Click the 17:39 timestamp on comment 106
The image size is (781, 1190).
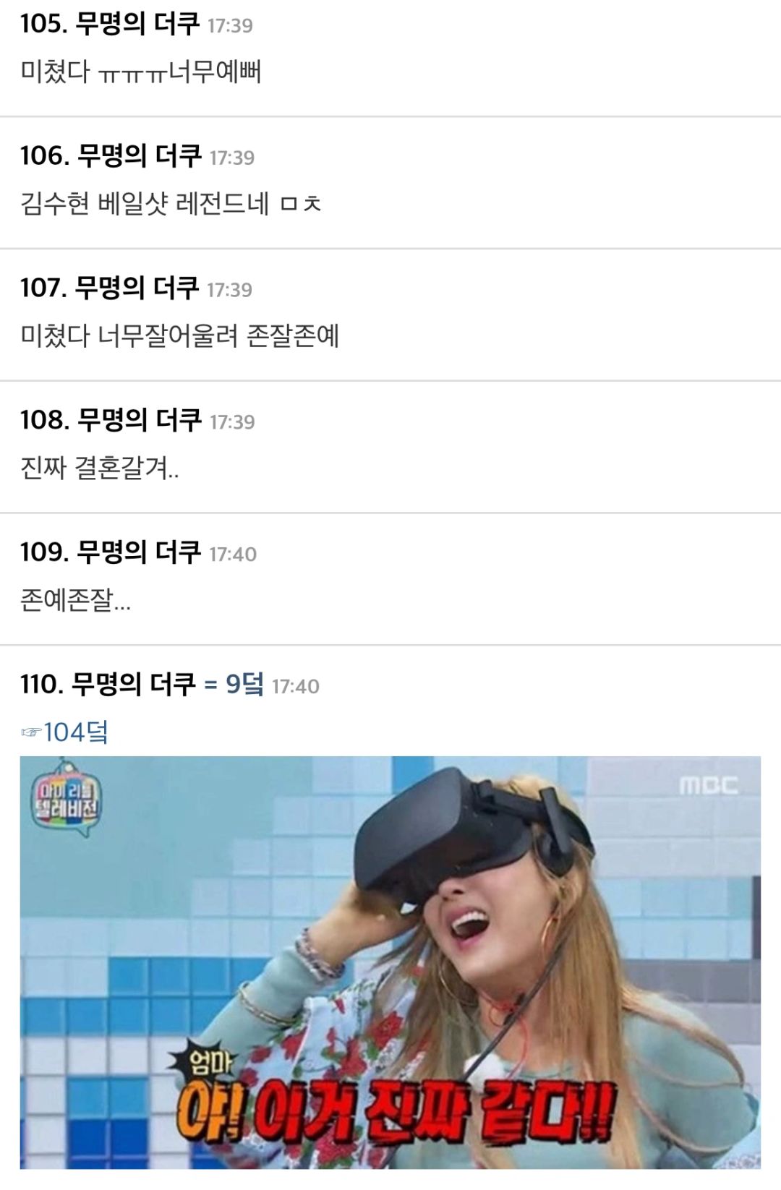[x=232, y=158]
